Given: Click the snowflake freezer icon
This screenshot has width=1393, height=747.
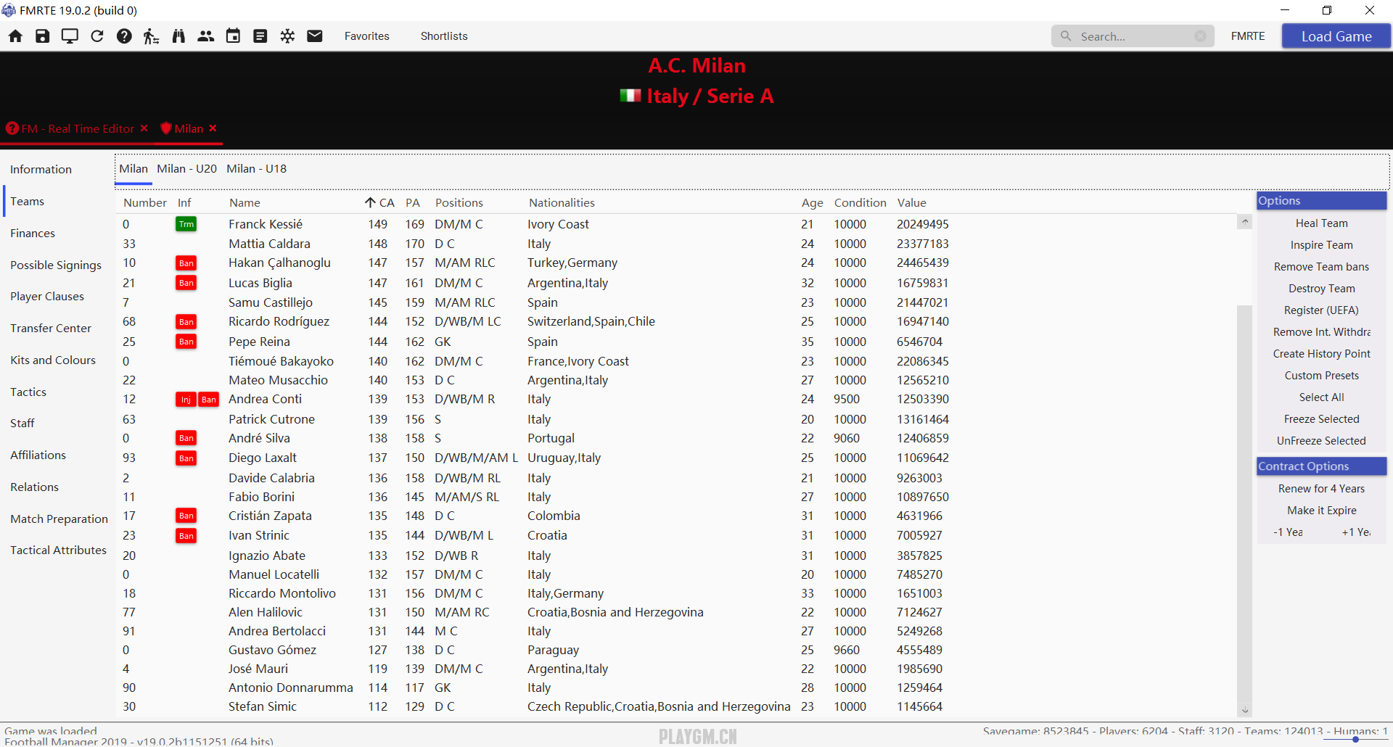Looking at the screenshot, I should 287,36.
